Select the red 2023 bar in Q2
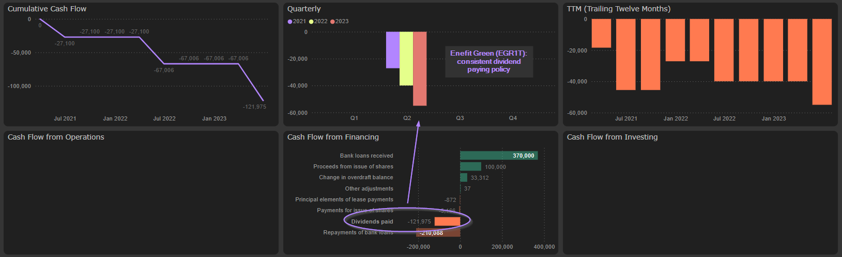Screen dimensions: 842x257 pyautogui.click(x=420, y=68)
